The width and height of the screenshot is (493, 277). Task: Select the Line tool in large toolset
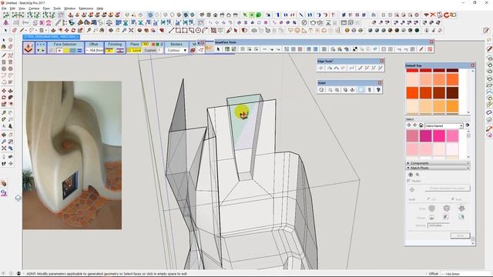[x=4, y=55]
